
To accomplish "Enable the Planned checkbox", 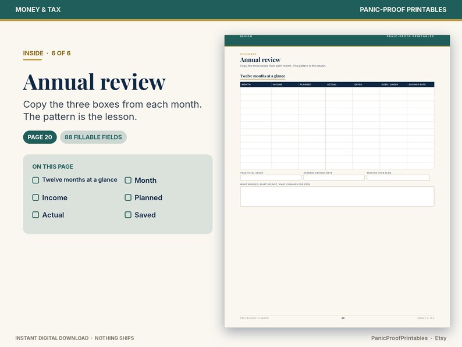I will [x=128, y=197].
